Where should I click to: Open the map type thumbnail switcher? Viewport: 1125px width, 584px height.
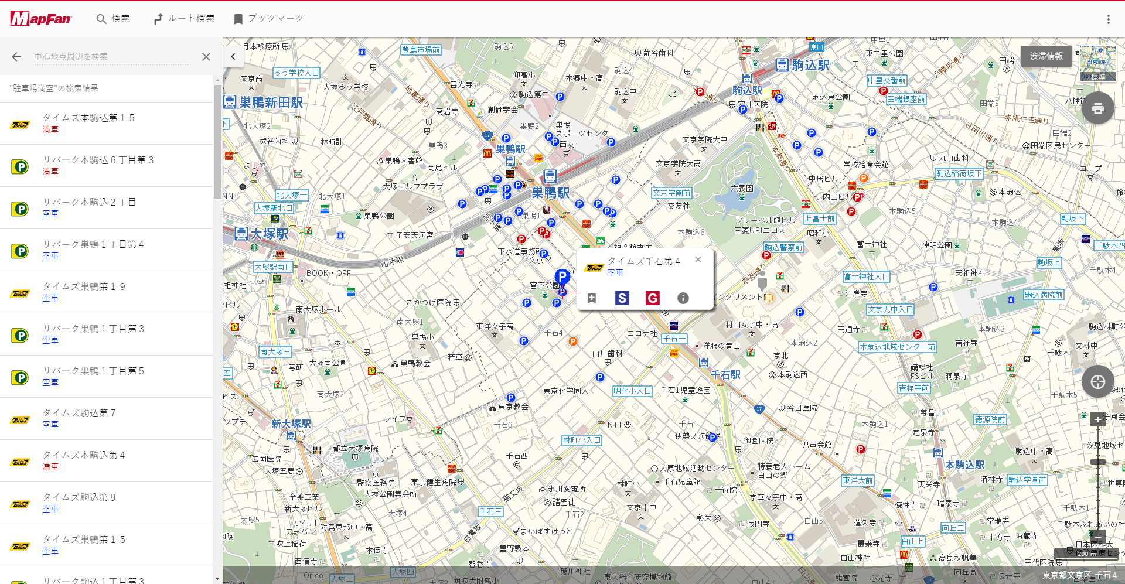click(1098, 63)
